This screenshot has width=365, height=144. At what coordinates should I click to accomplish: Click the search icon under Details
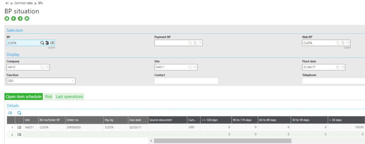pyautogui.click(x=19, y=113)
